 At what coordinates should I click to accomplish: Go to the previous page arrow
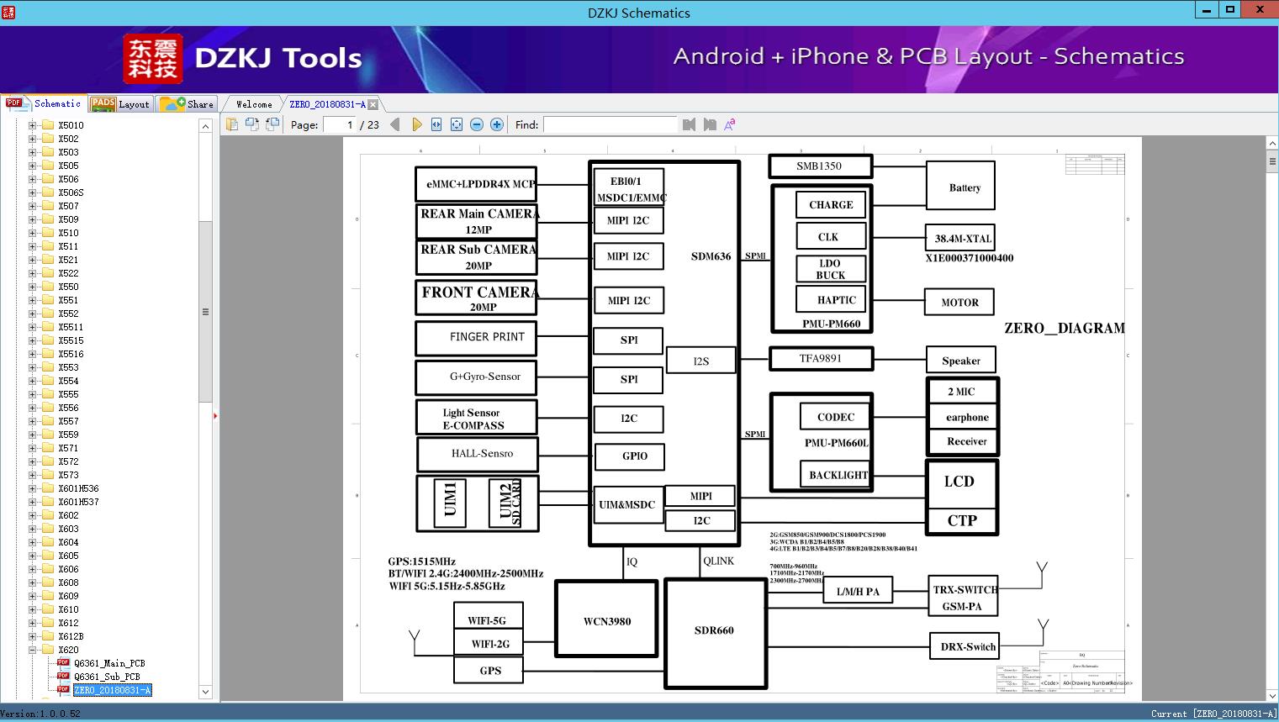(x=395, y=124)
